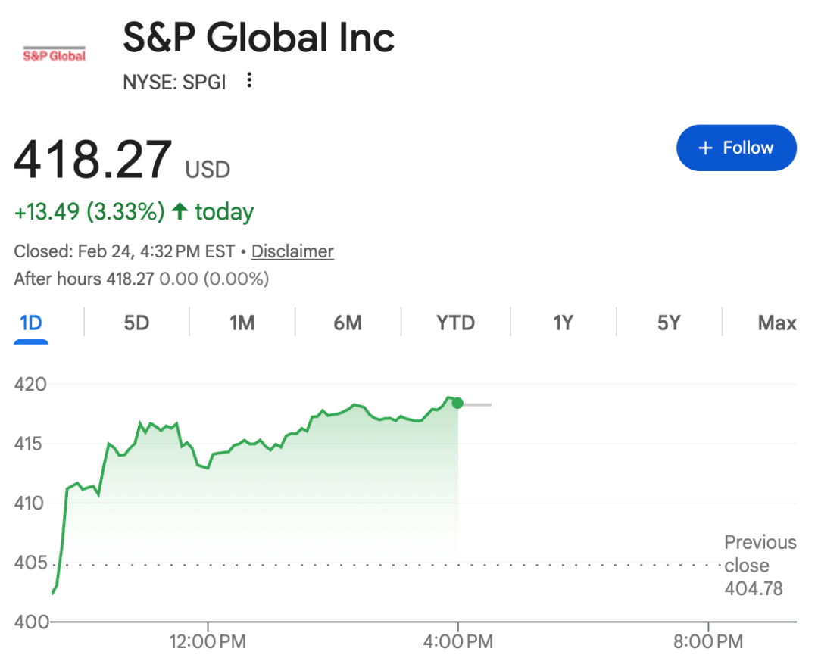818x664 pixels.
Task: Click the S&P Global Inc title
Action: pyautogui.click(x=258, y=39)
